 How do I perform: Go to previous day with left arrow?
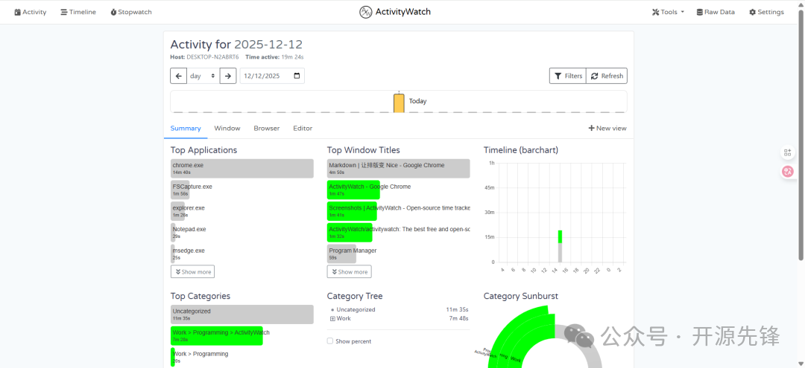tap(178, 76)
